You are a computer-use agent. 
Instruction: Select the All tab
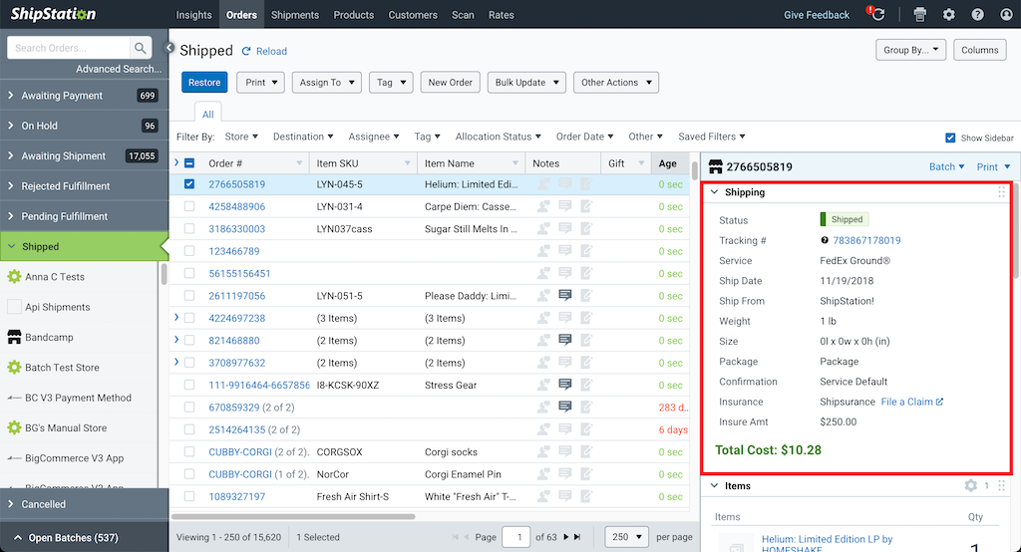(207, 114)
